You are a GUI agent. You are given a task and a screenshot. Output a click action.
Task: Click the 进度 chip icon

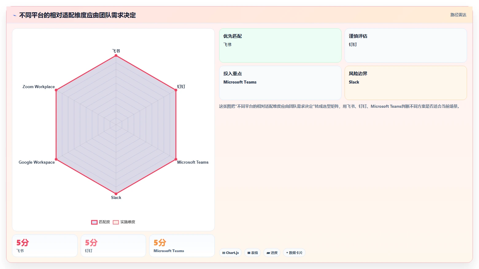point(268,253)
